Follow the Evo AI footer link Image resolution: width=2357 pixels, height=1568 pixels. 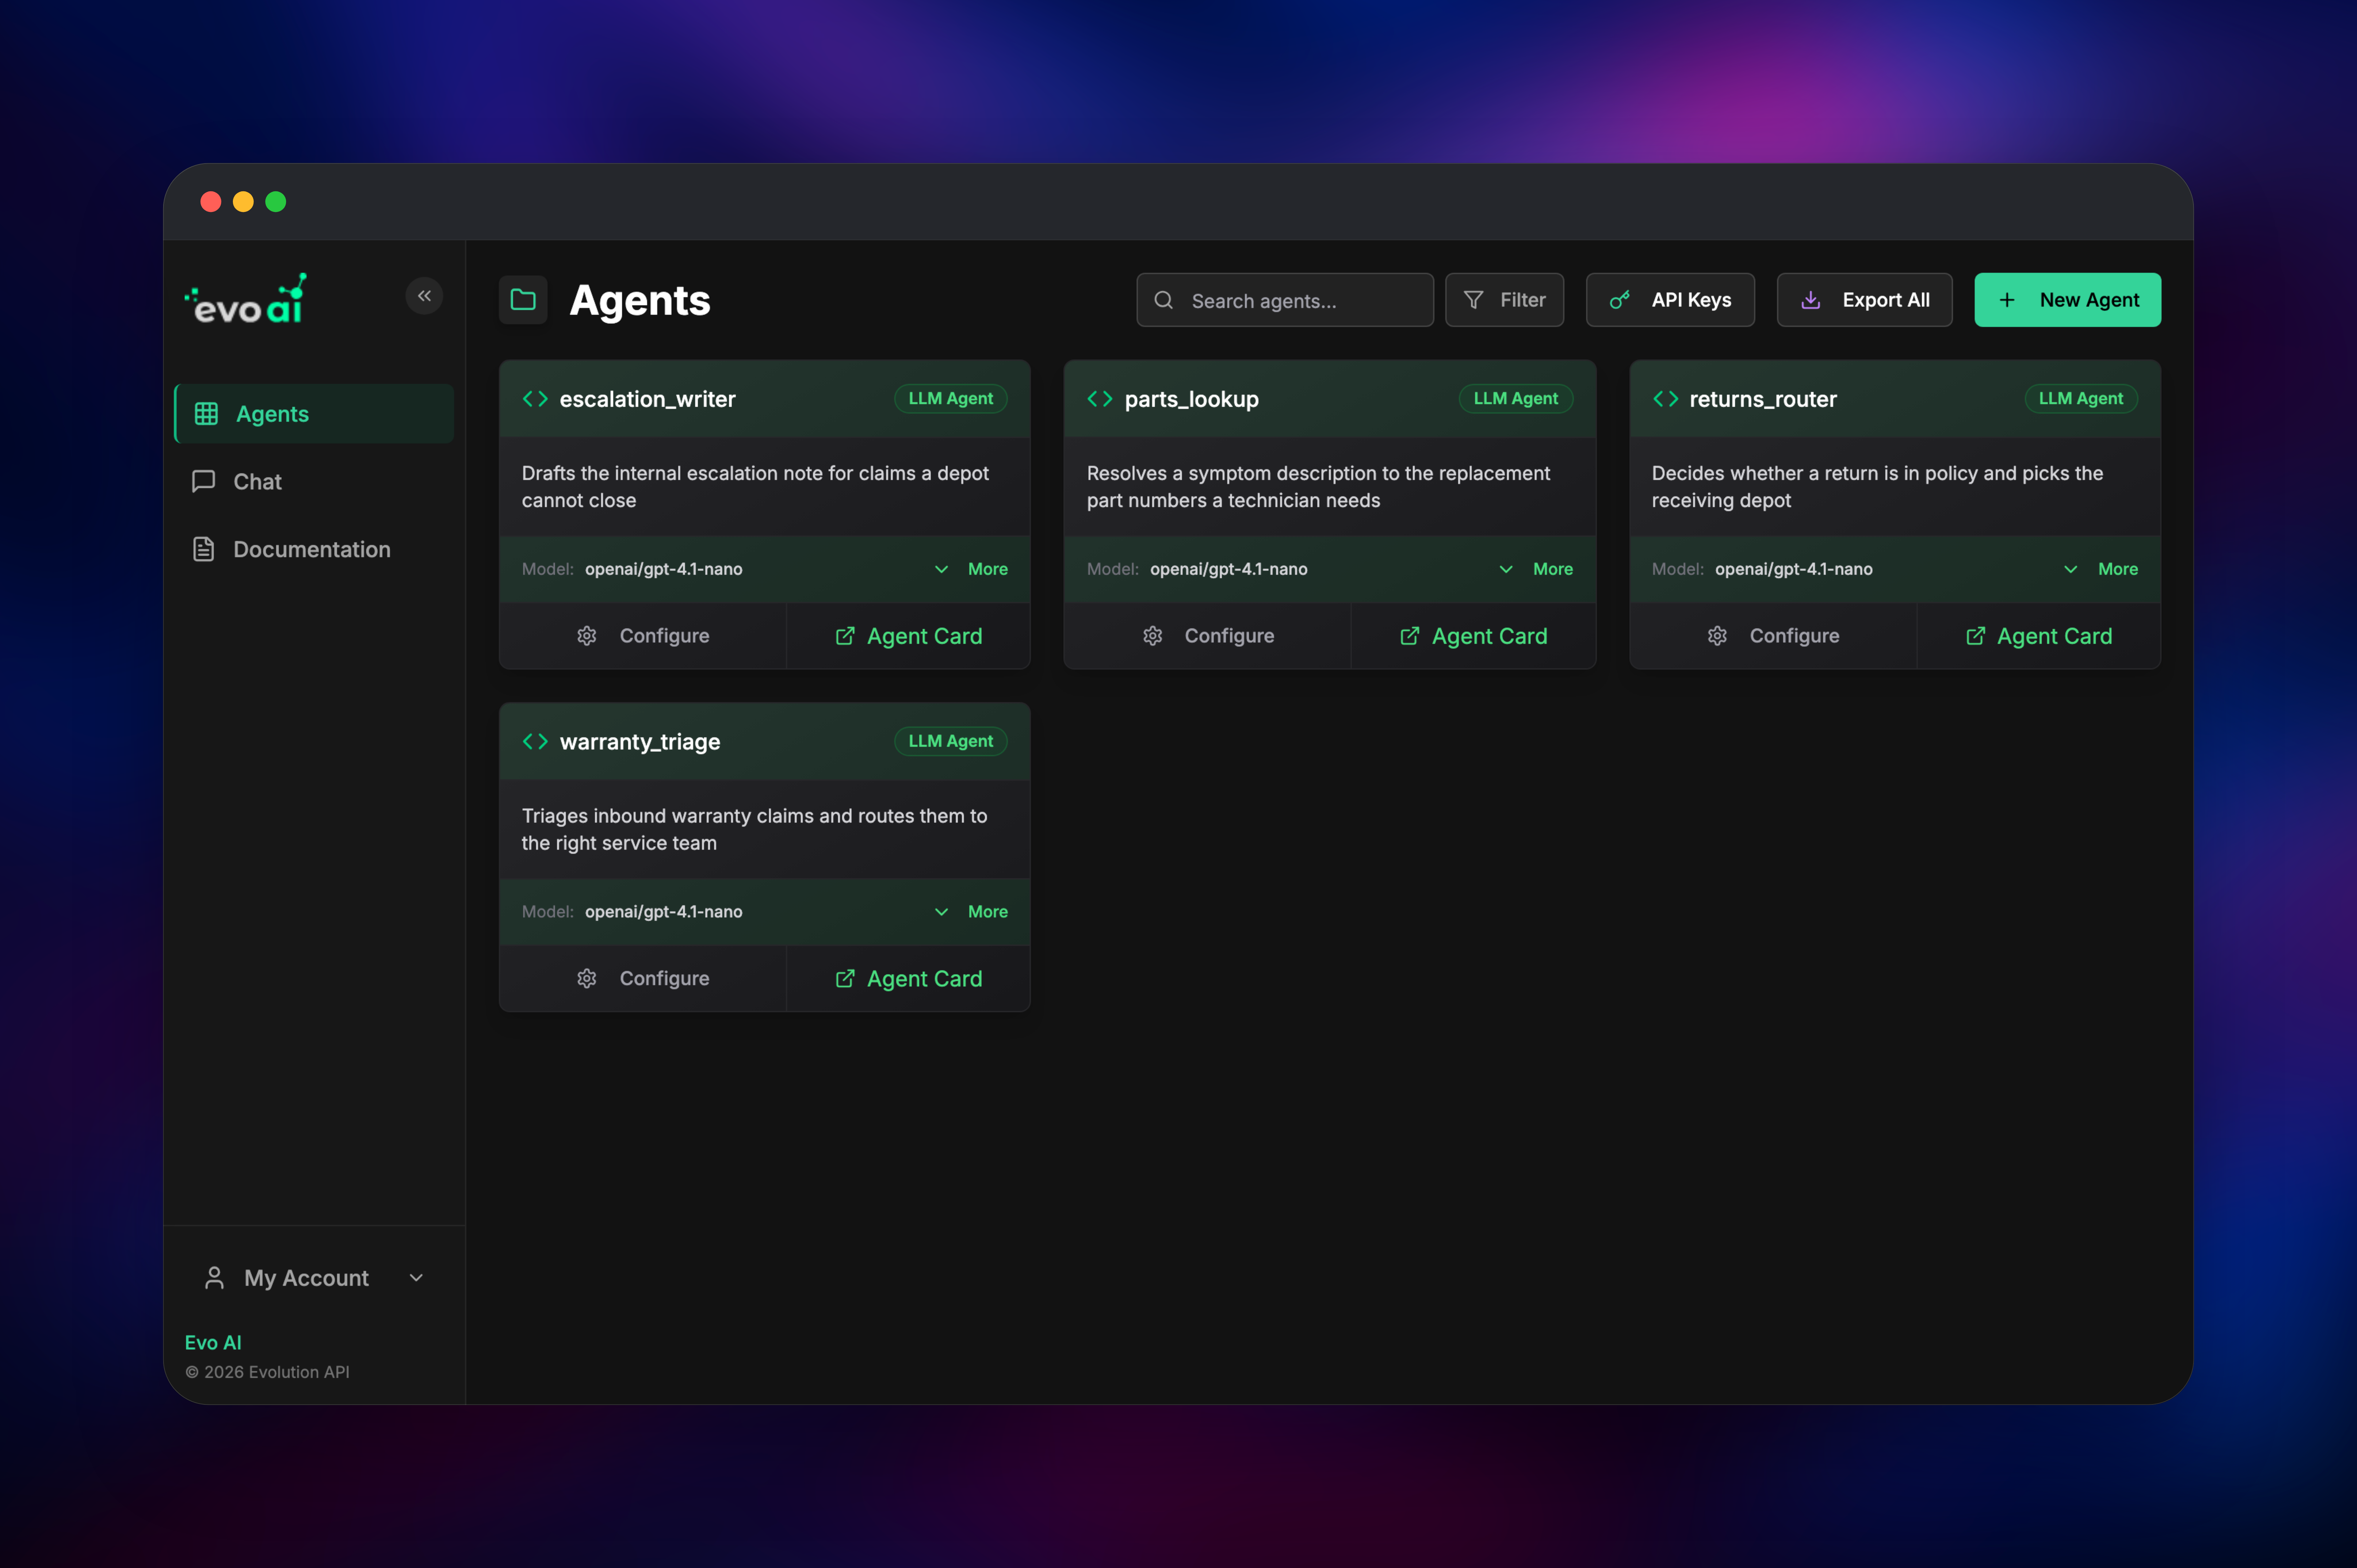(213, 1342)
